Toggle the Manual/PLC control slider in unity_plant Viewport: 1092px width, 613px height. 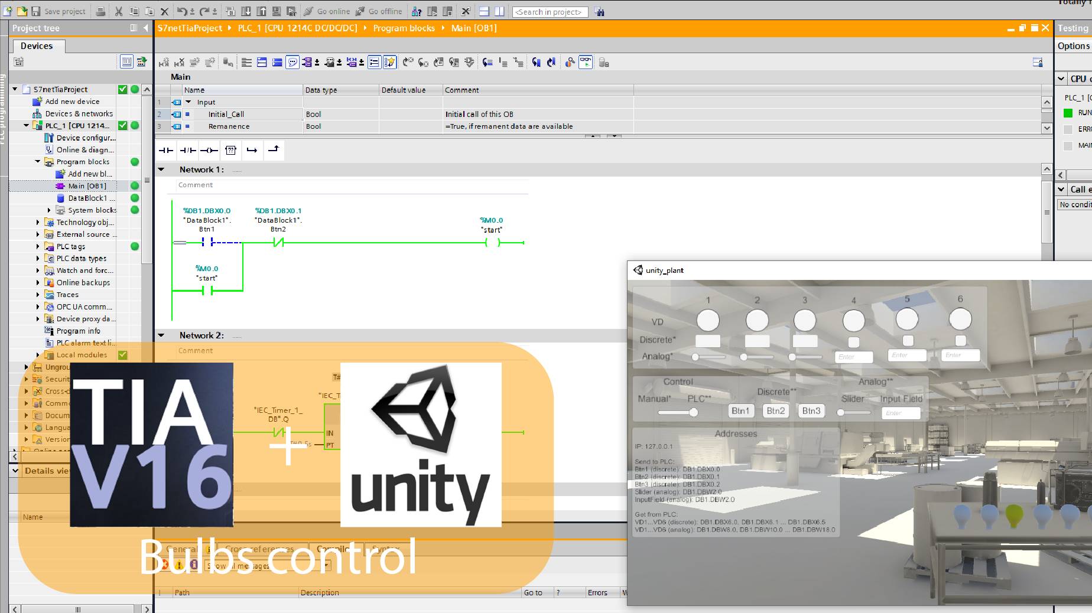[x=678, y=412]
